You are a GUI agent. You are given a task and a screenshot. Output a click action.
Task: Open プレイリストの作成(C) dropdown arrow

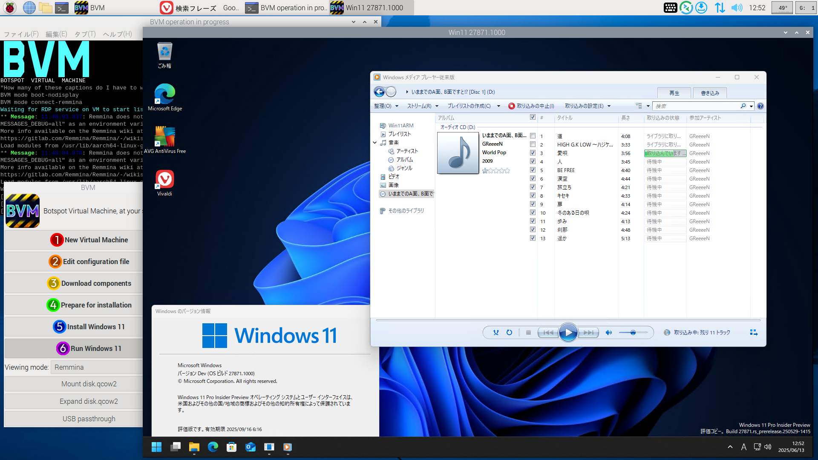coord(498,106)
